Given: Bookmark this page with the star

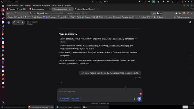Looking at the screenshot, I should [161, 13].
